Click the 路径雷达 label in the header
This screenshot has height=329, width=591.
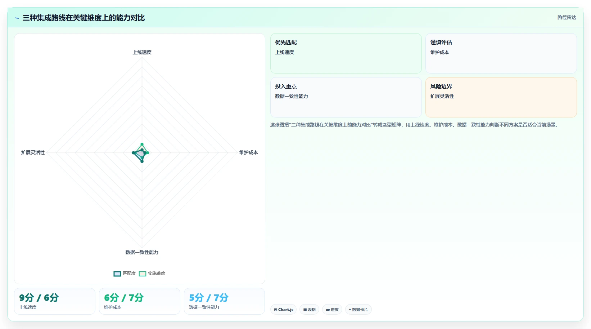click(567, 17)
